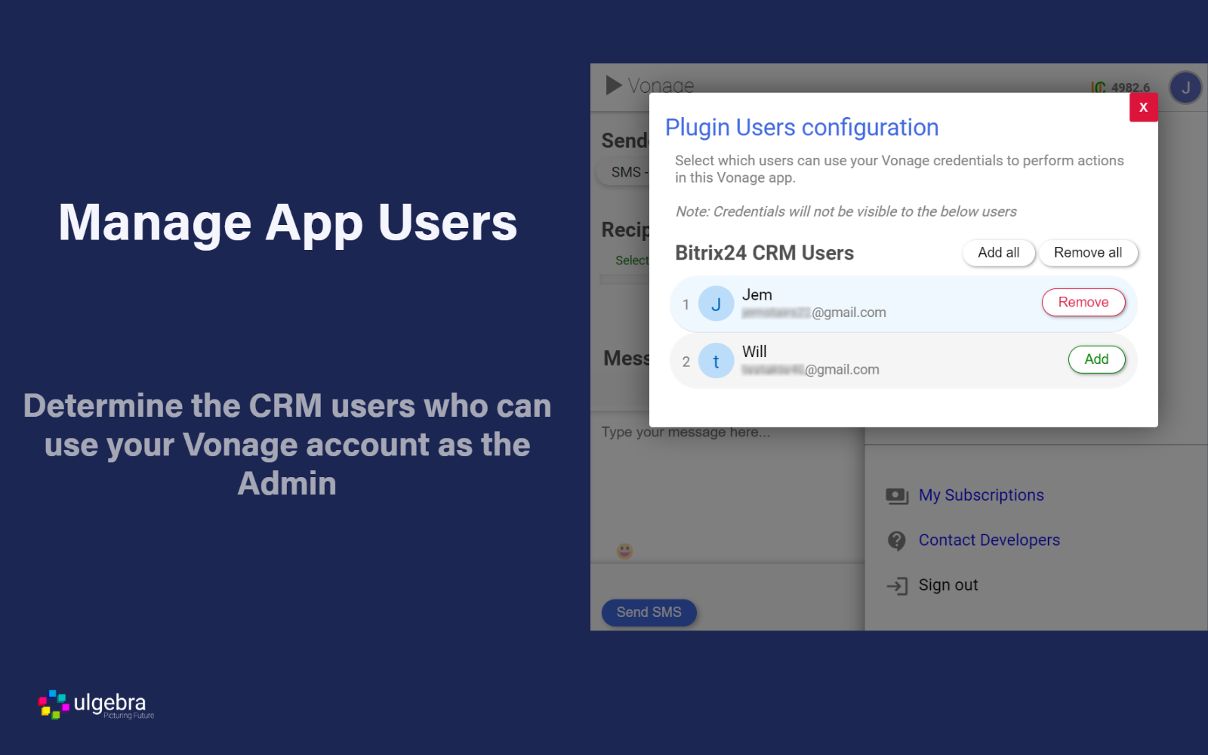Click the My Subscriptions icon
The width and height of the screenshot is (1208, 755).
[x=896, y=496]
